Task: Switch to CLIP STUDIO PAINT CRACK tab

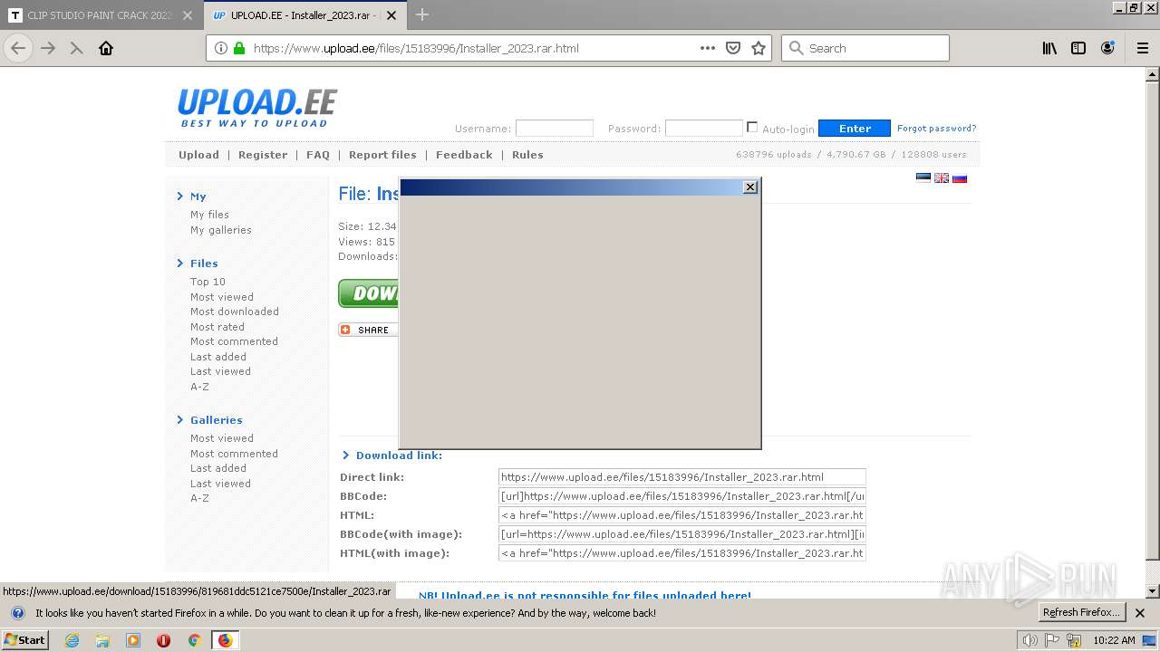Action: [100, 15]
